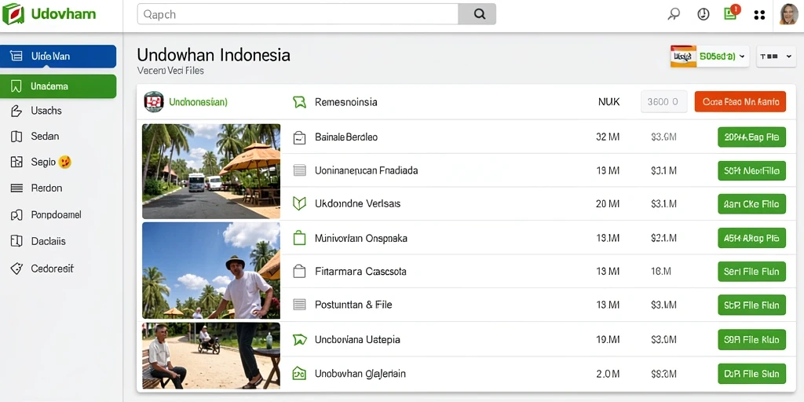This screenshot has width=804, height=402.
Task: Click green button in Firtarmara Csacsota row
Action: click(751, 271)
